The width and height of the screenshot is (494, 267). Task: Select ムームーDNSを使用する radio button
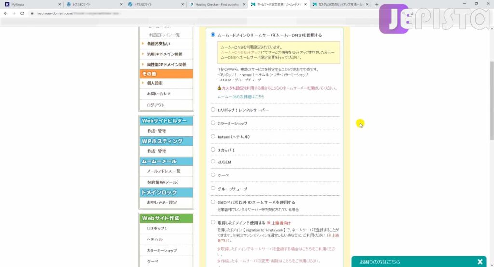213,35
